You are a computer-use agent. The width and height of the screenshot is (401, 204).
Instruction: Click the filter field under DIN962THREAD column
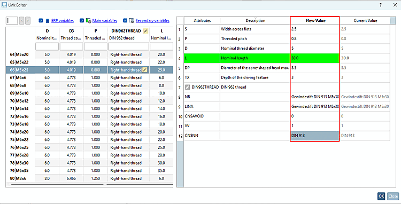(128, 46)
